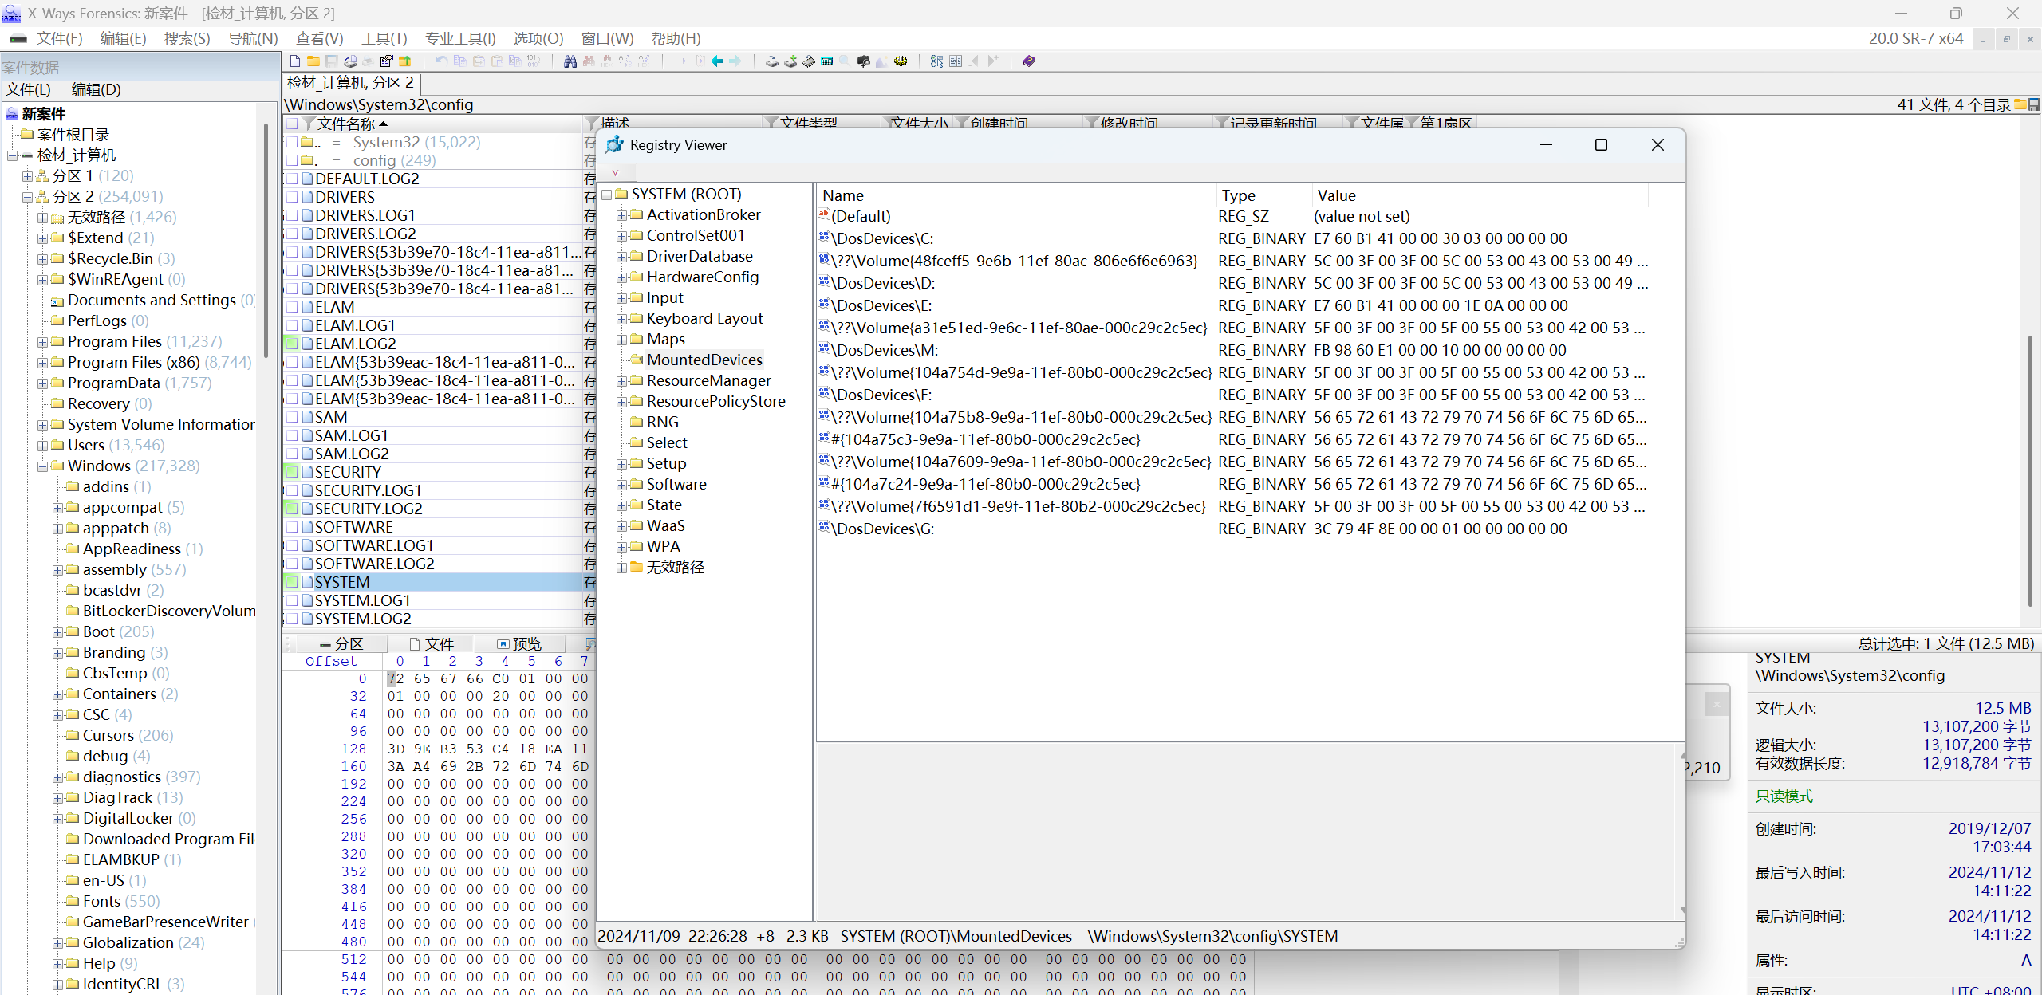Open the purple help book icon
The width and height of the screenshot is (2042, 995).
(x=1028, y=61)
